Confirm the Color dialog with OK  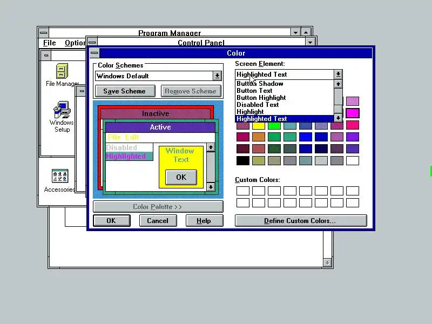(x=112, y=221)
